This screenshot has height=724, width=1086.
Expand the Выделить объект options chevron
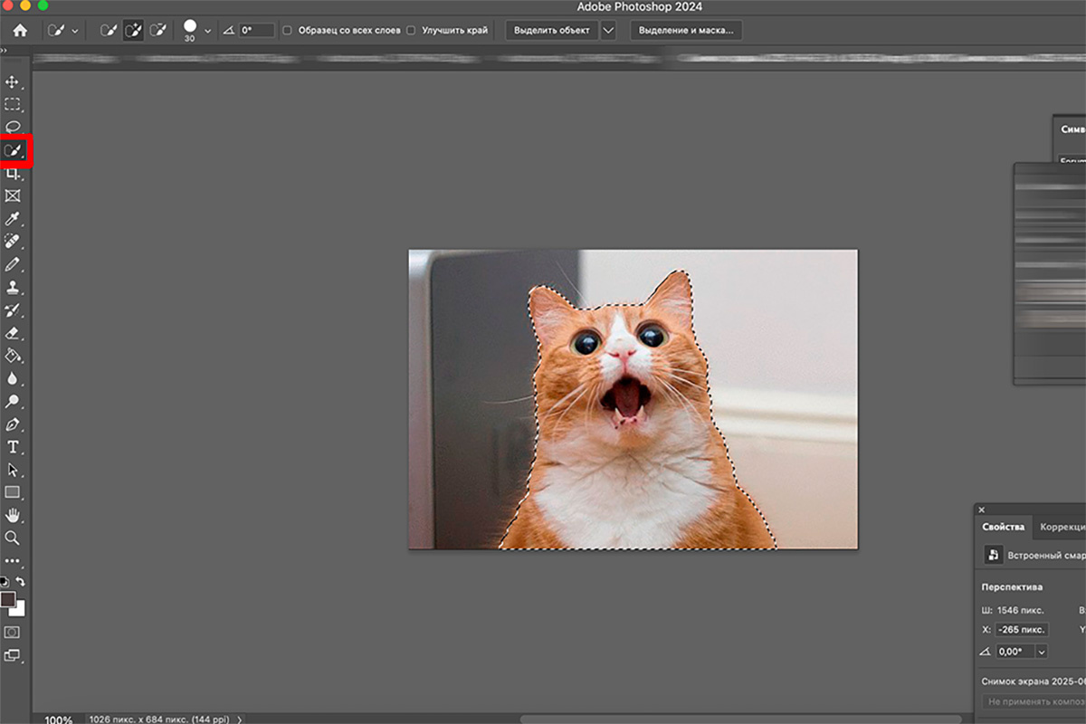pyautogui.click(x=607, y=30)
